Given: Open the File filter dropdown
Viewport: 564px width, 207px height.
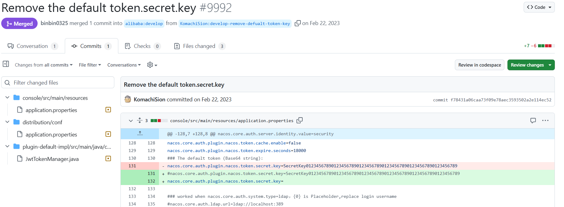Looking at the screenshot, I should (x=90, y=65).
